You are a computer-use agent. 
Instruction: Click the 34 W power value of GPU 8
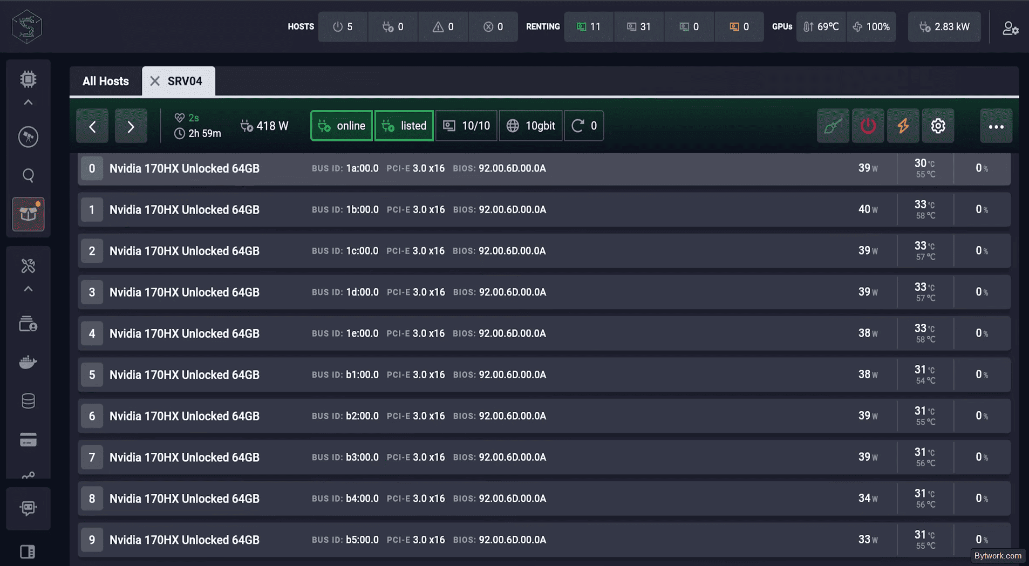click(x=868, y=498)
